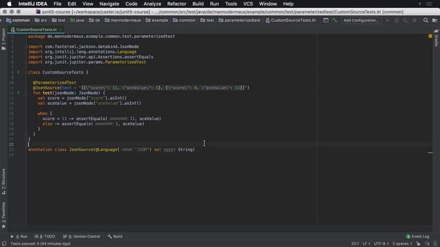Screen dimensions: 440x247
Task: Click the java folder breadcrumb
Action: (77, 20)
